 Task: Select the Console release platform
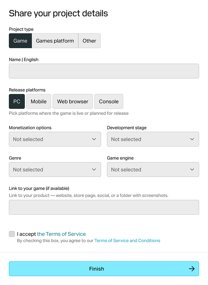(109, 101)
